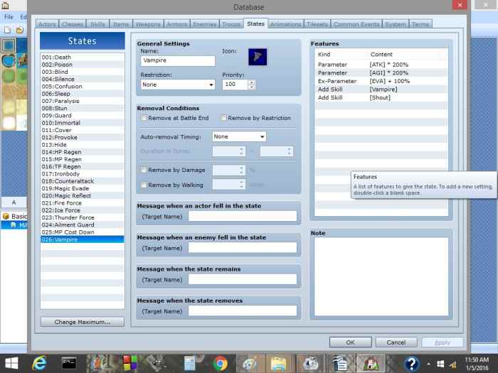Open Command Prompt from the taskbar
Screen dimensions: 498x373
(x=70, y=362)
